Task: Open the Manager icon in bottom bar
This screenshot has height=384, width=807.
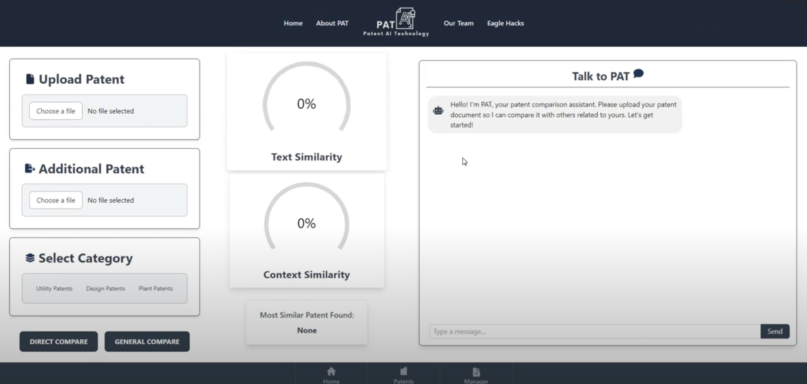Action: [476, 372]
